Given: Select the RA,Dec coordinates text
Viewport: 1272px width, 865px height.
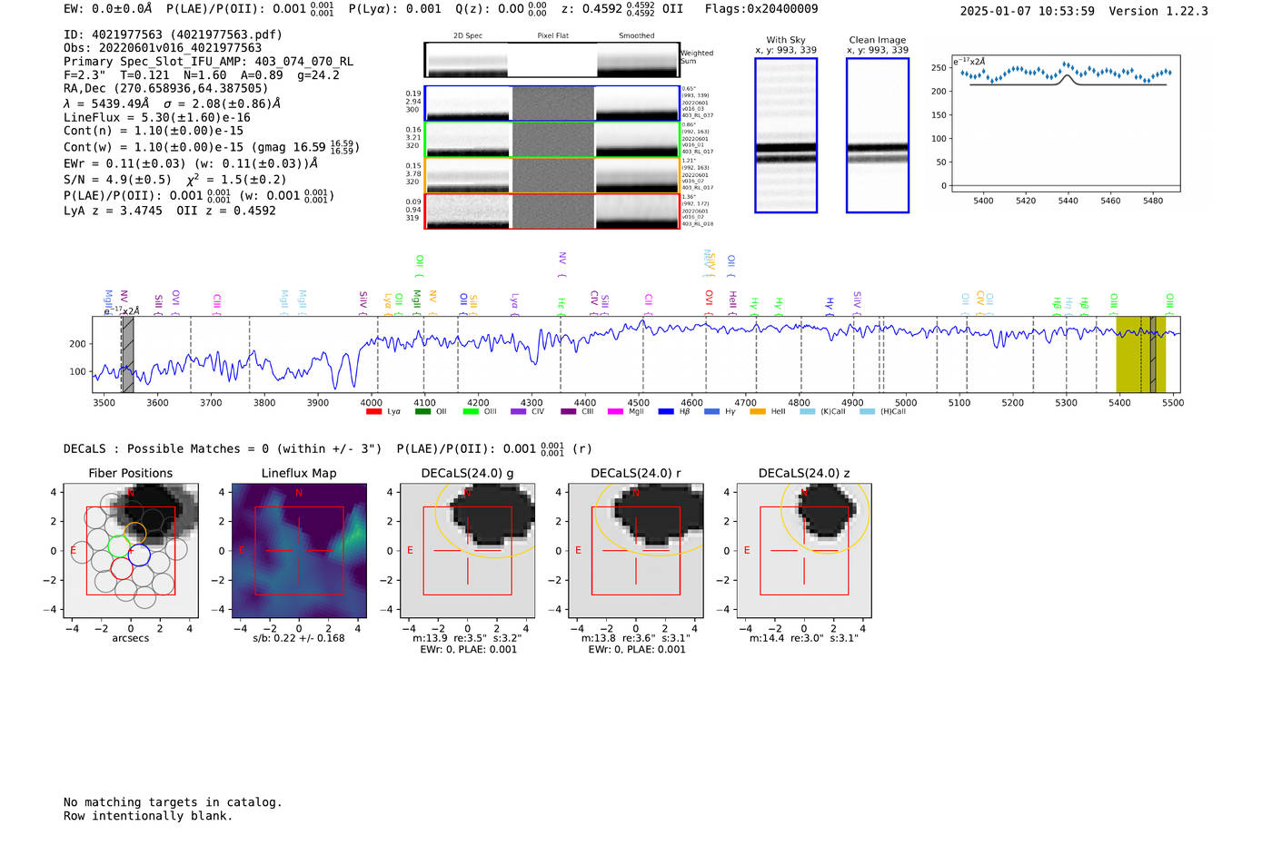Looking at the screenshot, I should click(166, 88).
